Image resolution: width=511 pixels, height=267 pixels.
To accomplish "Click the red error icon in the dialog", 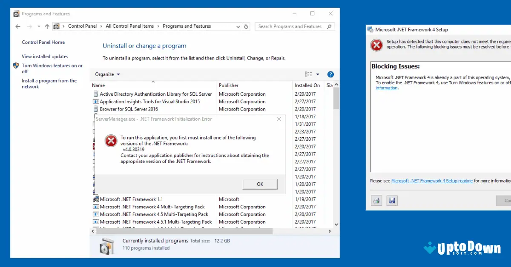I will tap(111, 141).
